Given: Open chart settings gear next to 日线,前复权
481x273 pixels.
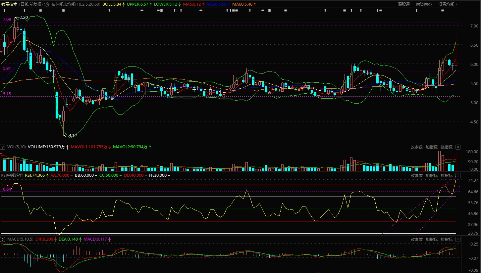Looking at the screenshot, I should tap(46, 4).
